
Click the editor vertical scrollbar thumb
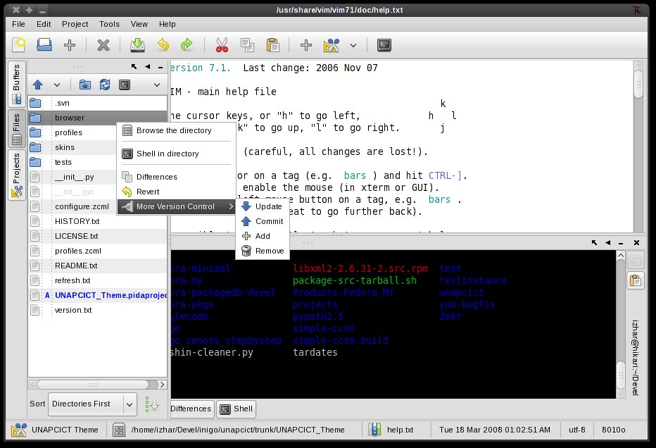coord(638,84)
